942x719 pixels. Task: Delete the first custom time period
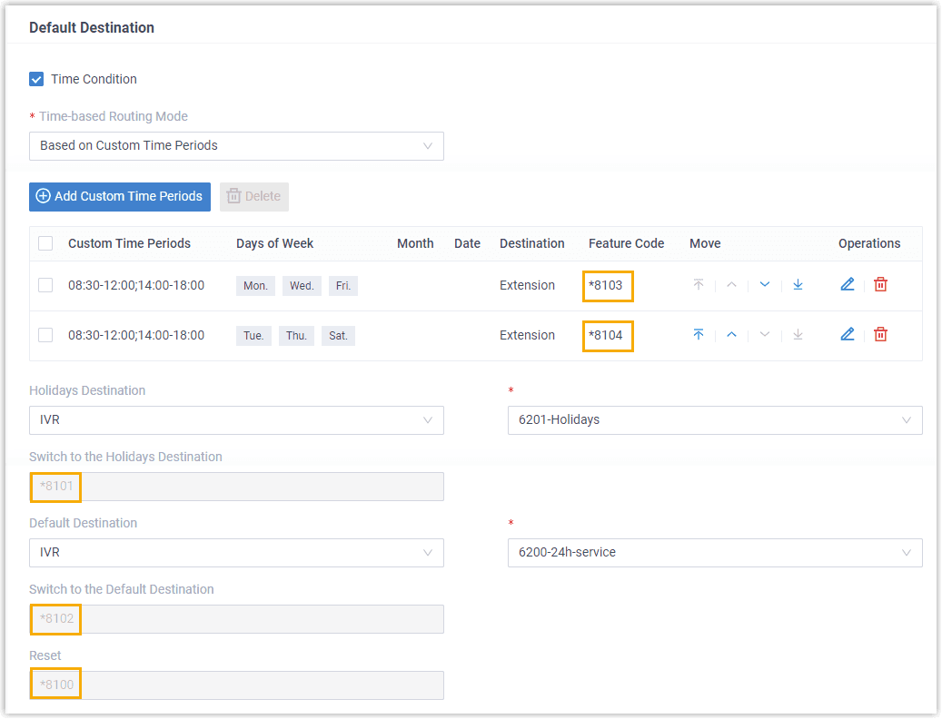(x=880, y=284)
